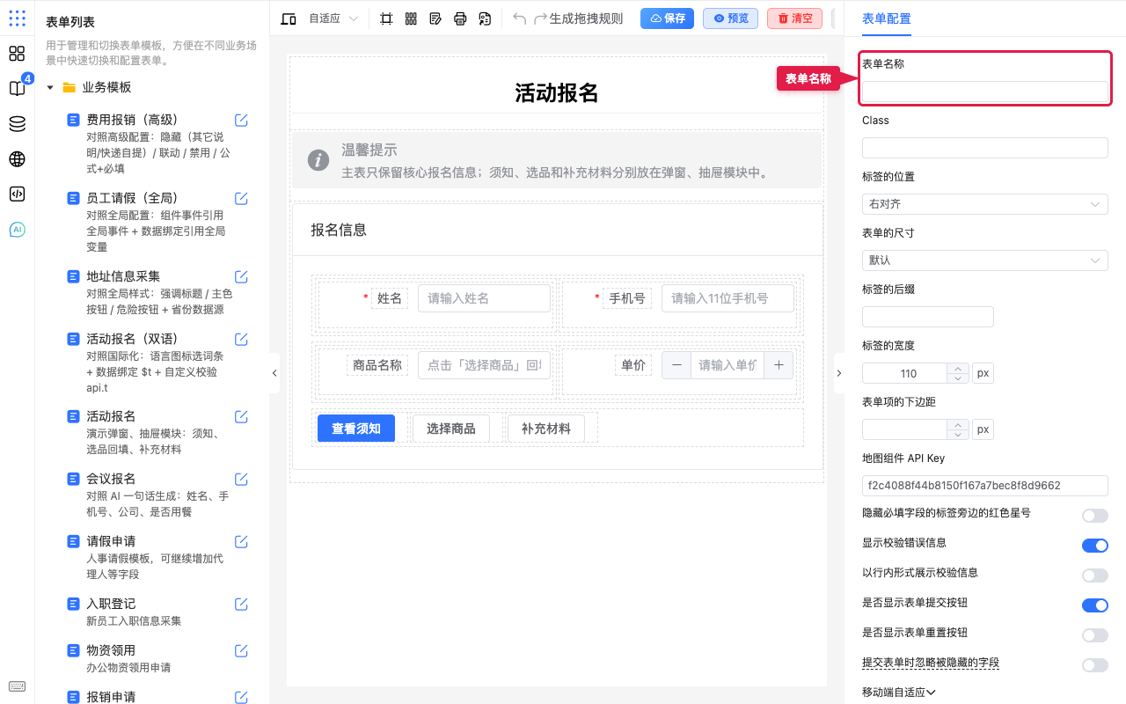
Task: Click the red 清空 clear button
Action: 794,18
